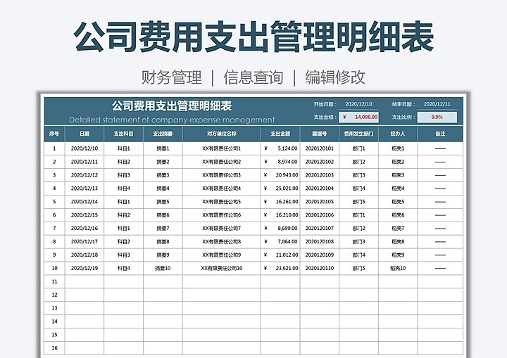The width and height of the screenshot is (507, 358).
Task: Click the 支出摘要 column header
Action: tap(163, 134)
